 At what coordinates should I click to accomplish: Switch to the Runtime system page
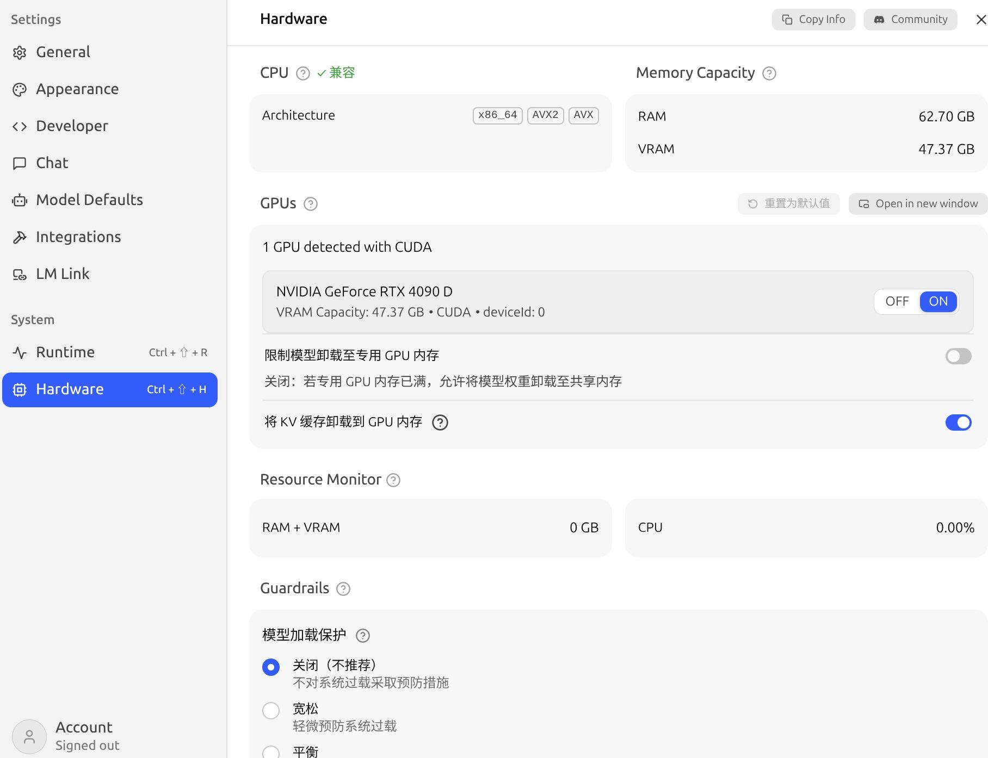[x=110, y=353]
